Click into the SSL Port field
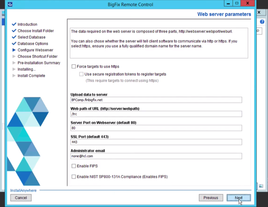This screenshot has width=268, height=207. click(156, 142)
